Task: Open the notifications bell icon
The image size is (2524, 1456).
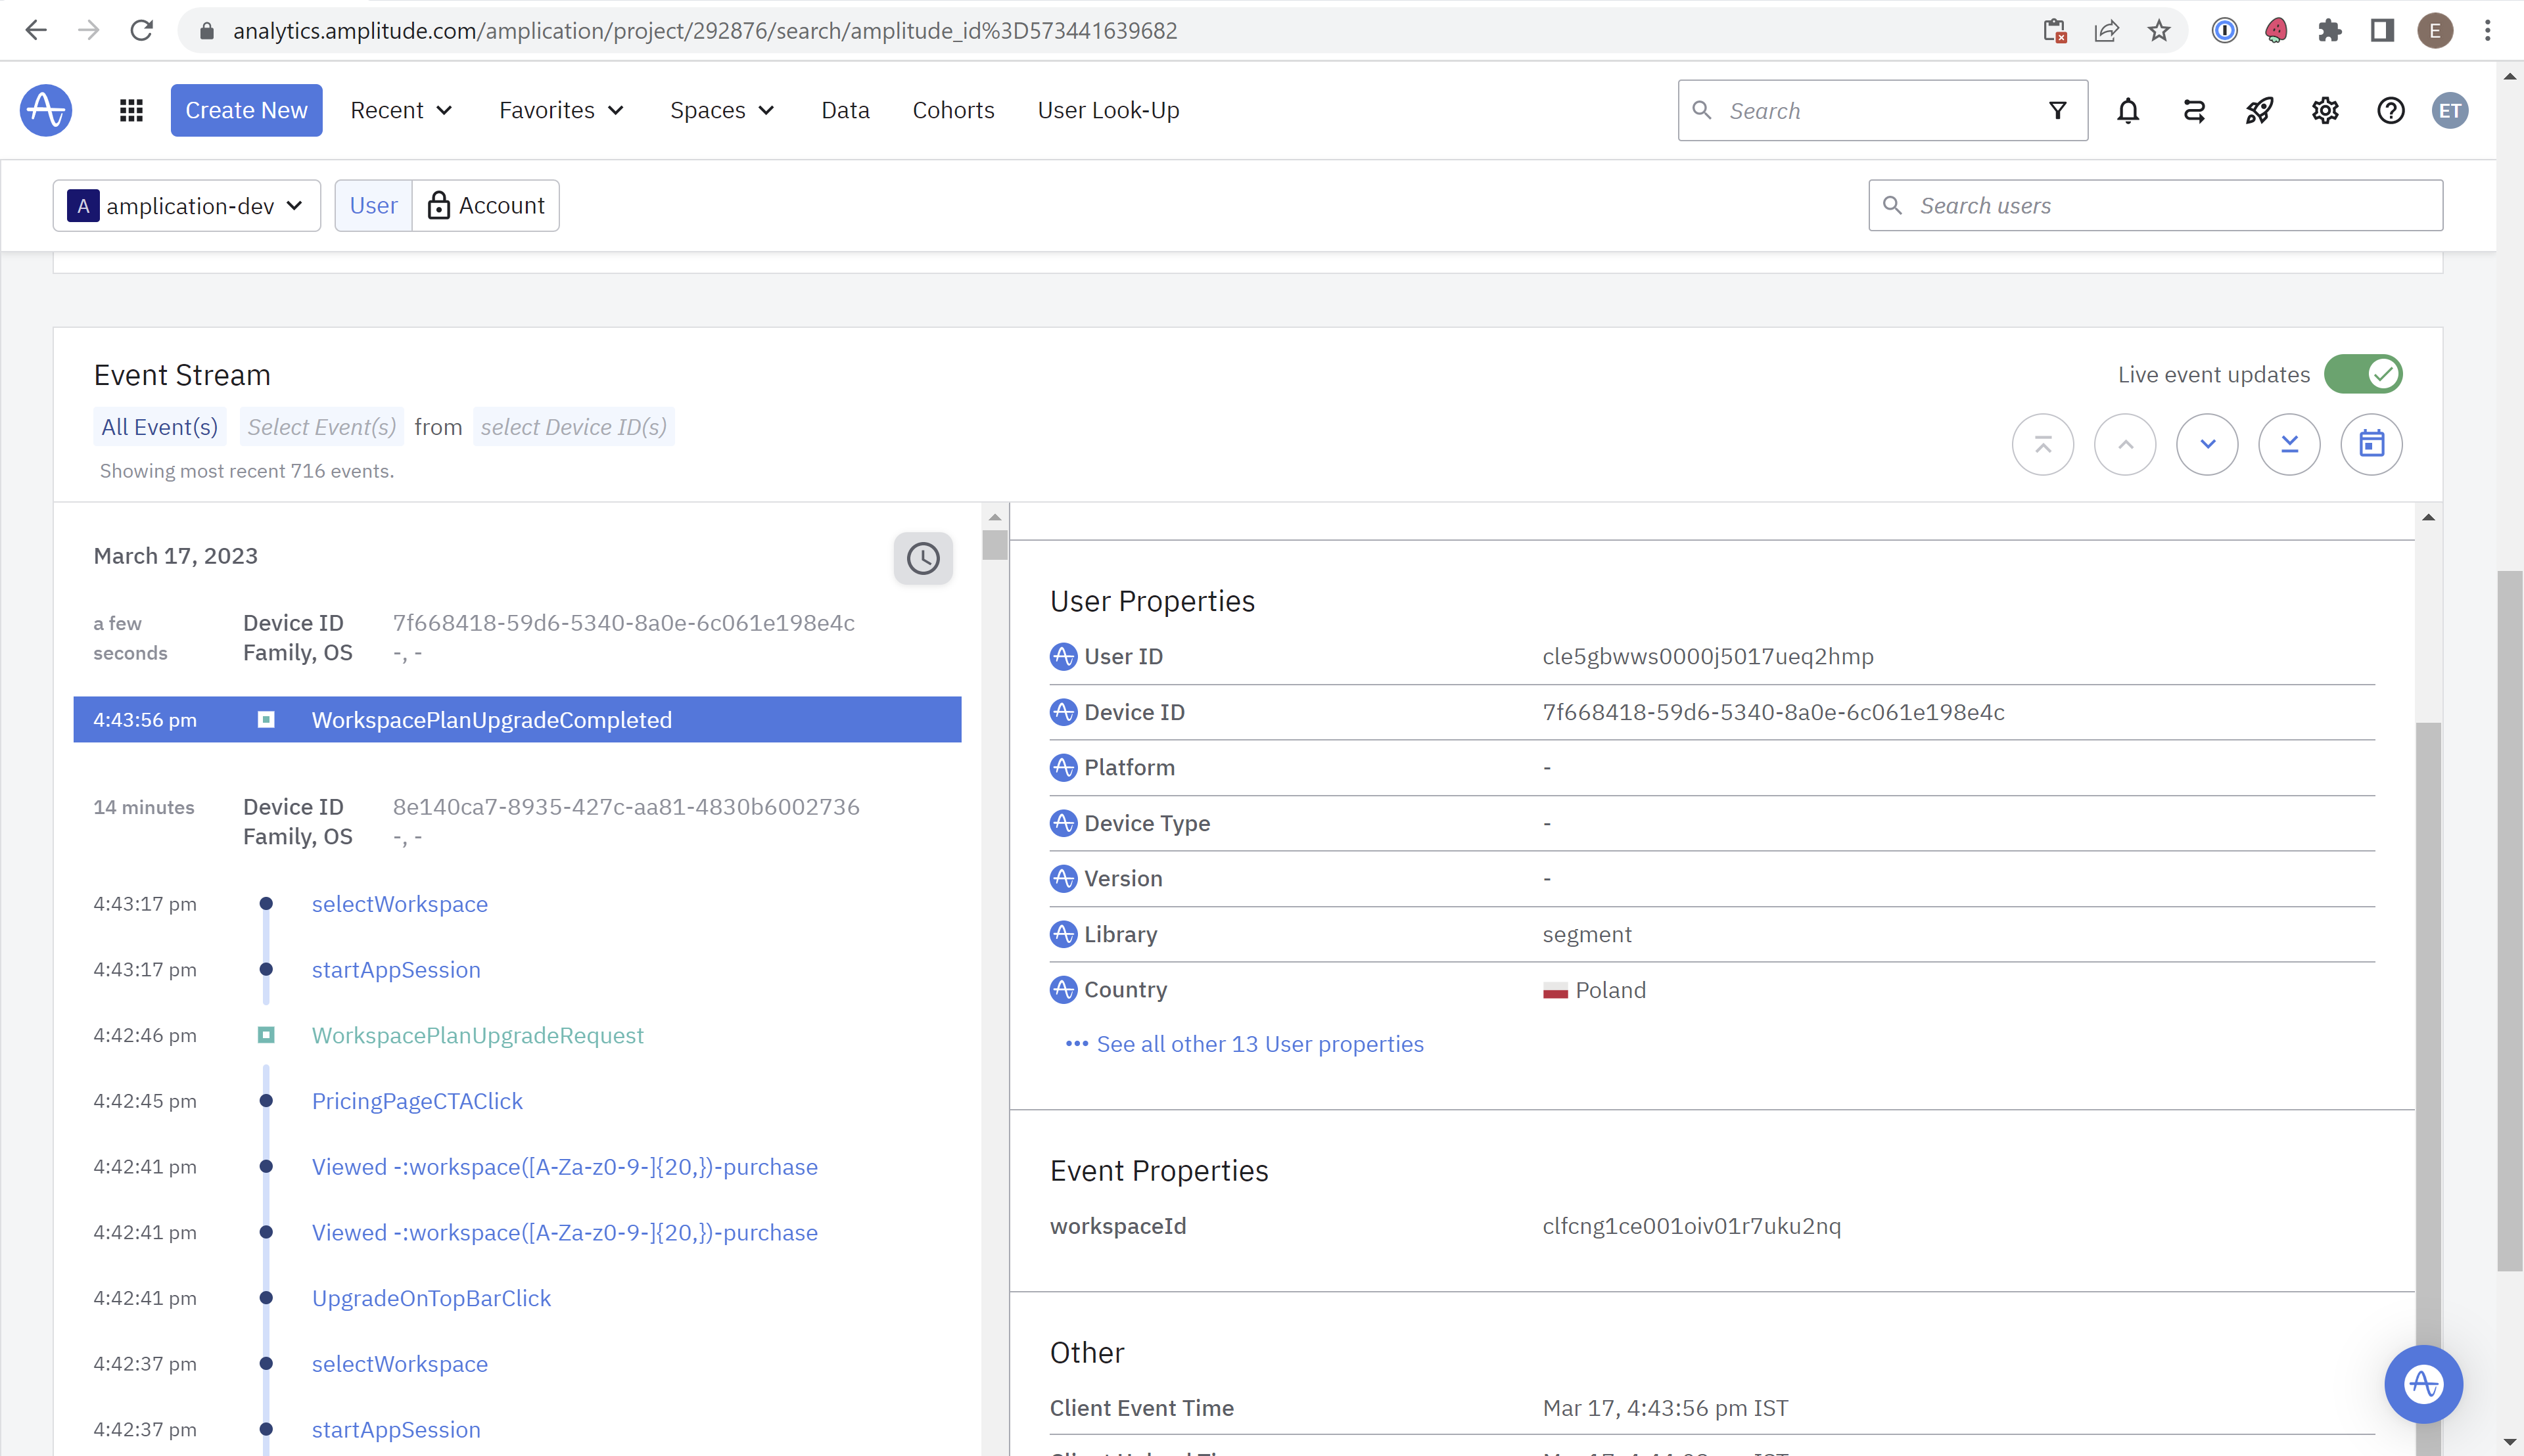Action: click(x=2127, y=110)
